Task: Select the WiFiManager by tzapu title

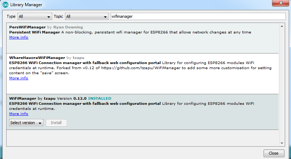Action: [x=23, y=98]
